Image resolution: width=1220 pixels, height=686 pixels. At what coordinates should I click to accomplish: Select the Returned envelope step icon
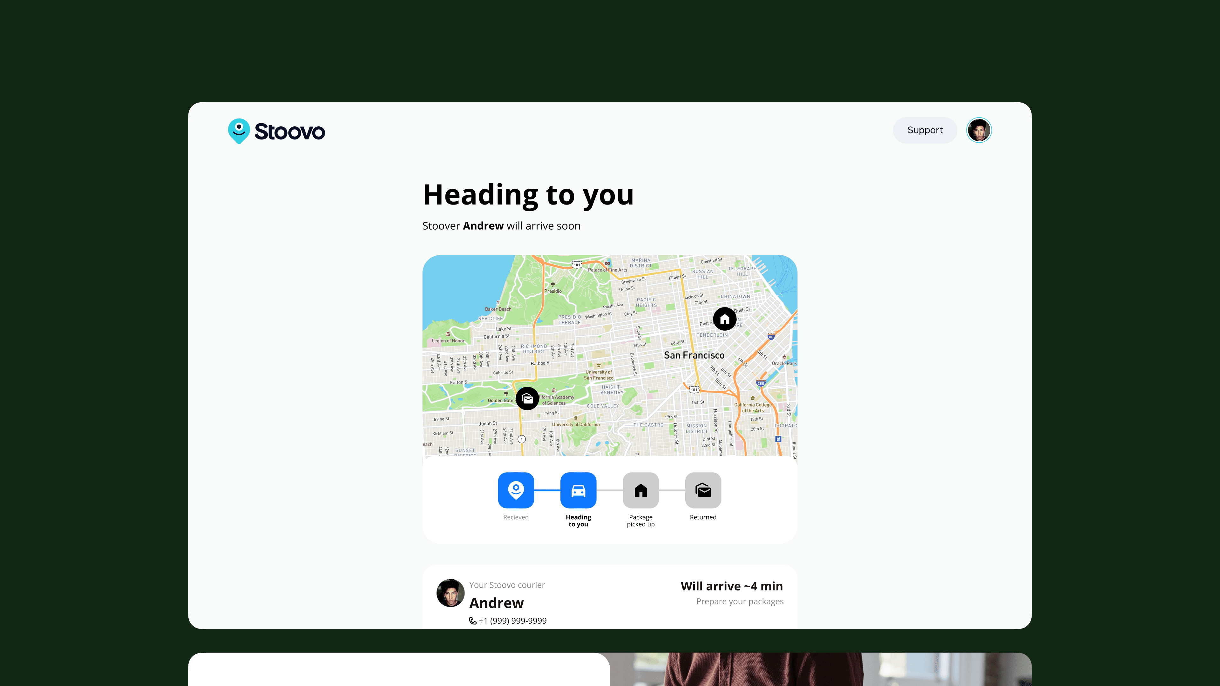coord(703,490)
